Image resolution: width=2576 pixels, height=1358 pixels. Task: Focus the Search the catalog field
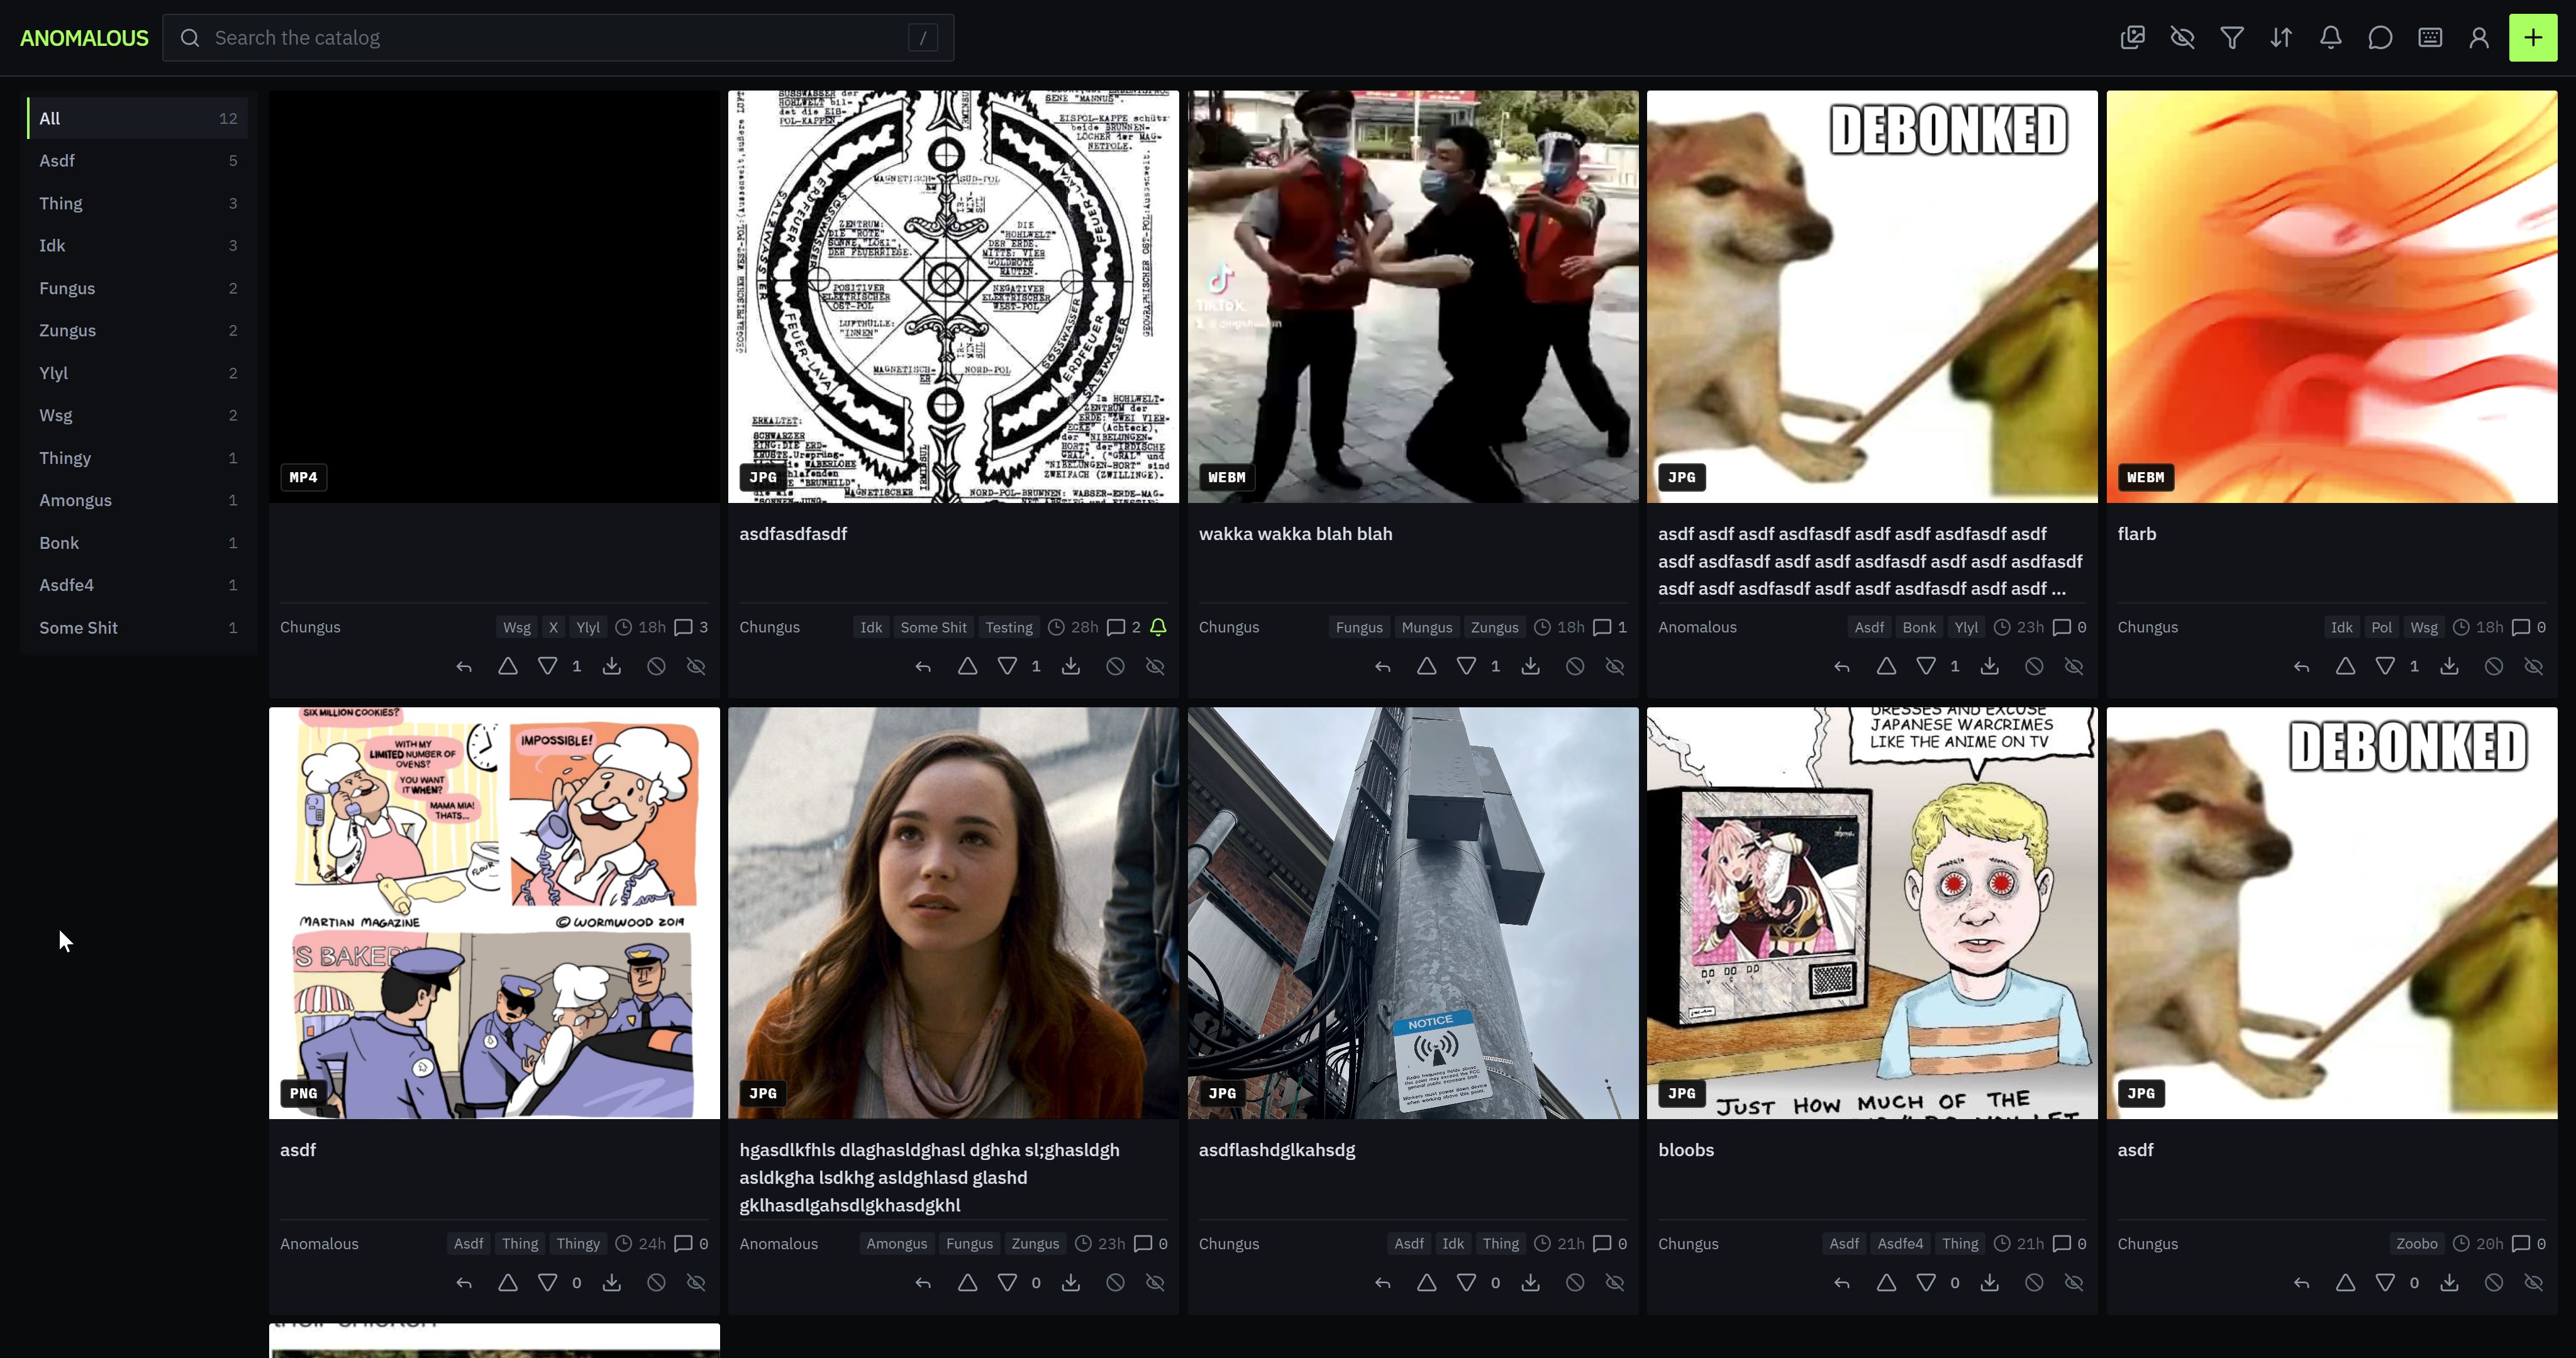tap(558, 38)
